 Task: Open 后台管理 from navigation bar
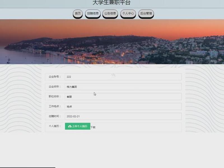[x=146, y=13]
